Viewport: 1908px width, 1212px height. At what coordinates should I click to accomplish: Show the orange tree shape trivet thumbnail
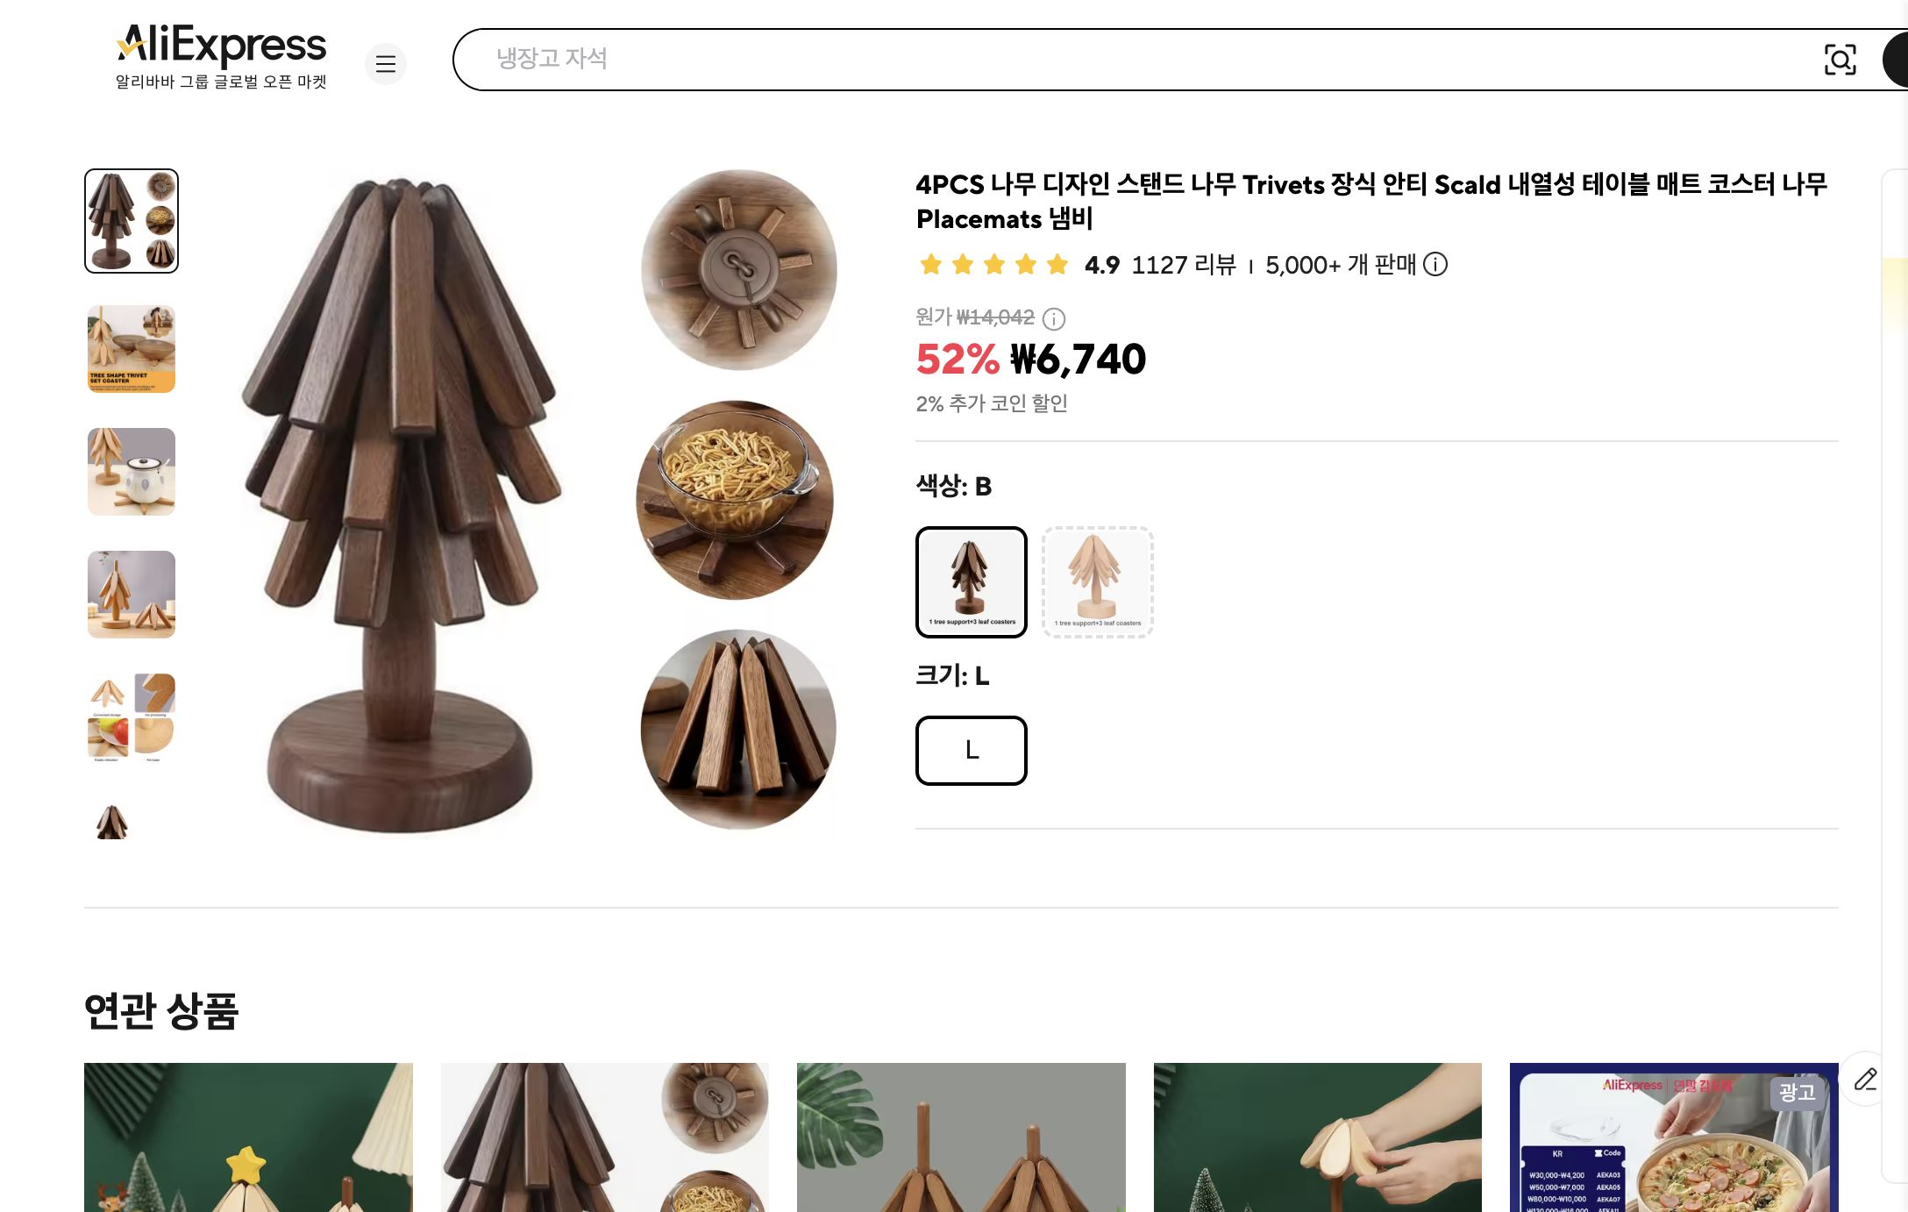pos(132,349)
